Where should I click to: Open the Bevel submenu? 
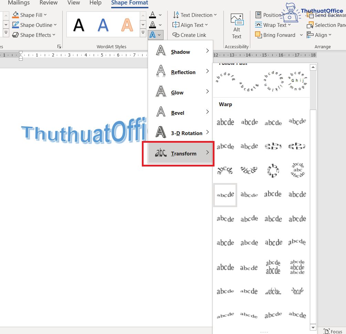pyautogui.click(x=180, y=112)
